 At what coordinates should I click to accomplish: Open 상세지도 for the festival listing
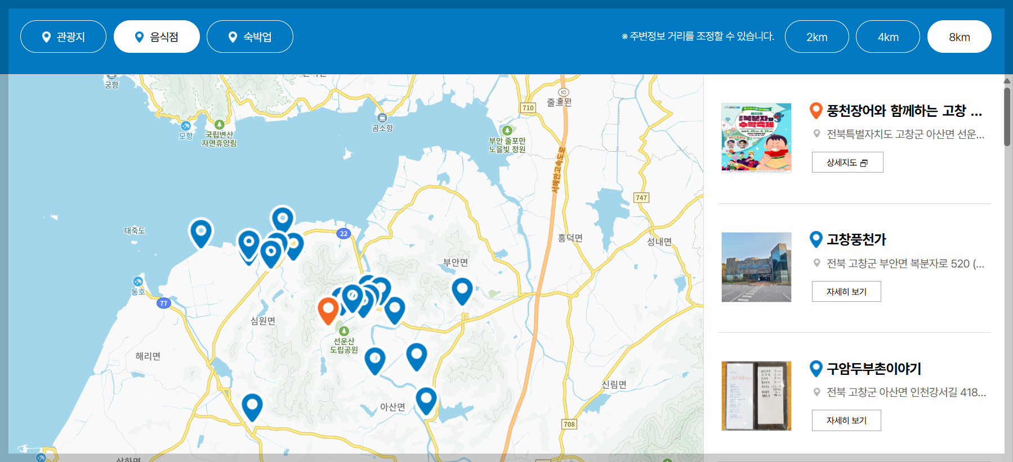point(847,162)
